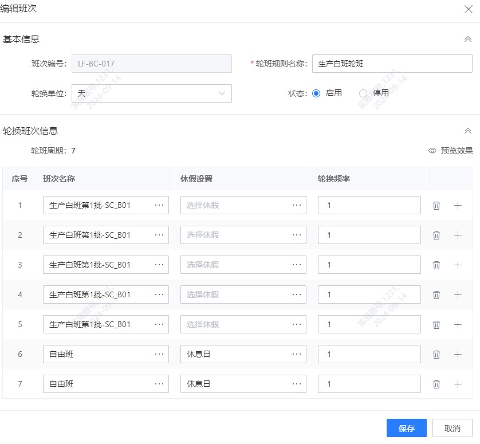Open the 预览效果 preview link

pyautogui.click(x=457, y=150)
